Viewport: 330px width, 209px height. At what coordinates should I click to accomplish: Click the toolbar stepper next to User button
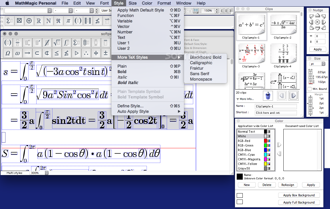pos(96,11)
